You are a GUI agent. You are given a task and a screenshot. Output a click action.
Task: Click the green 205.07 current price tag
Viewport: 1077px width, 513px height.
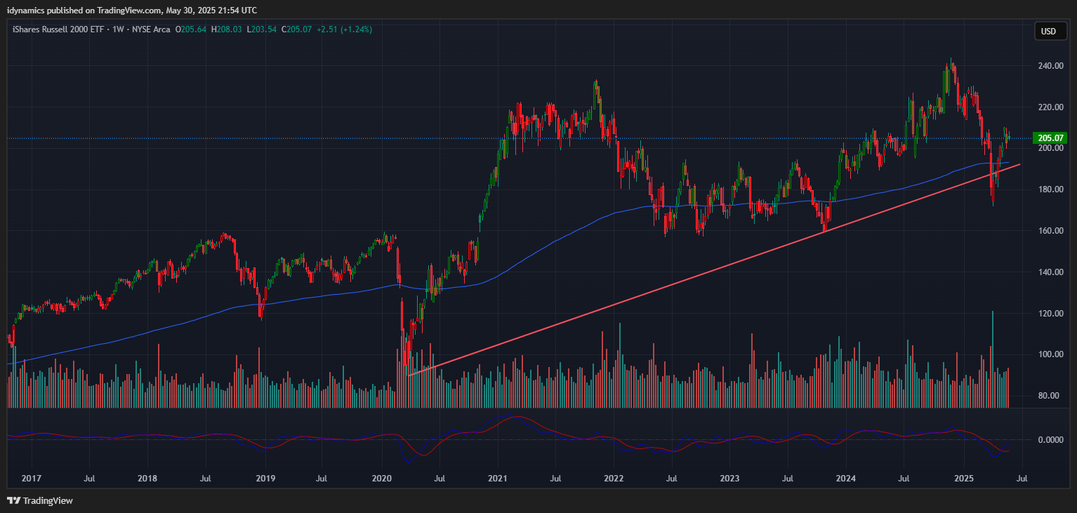(1050, 138)
